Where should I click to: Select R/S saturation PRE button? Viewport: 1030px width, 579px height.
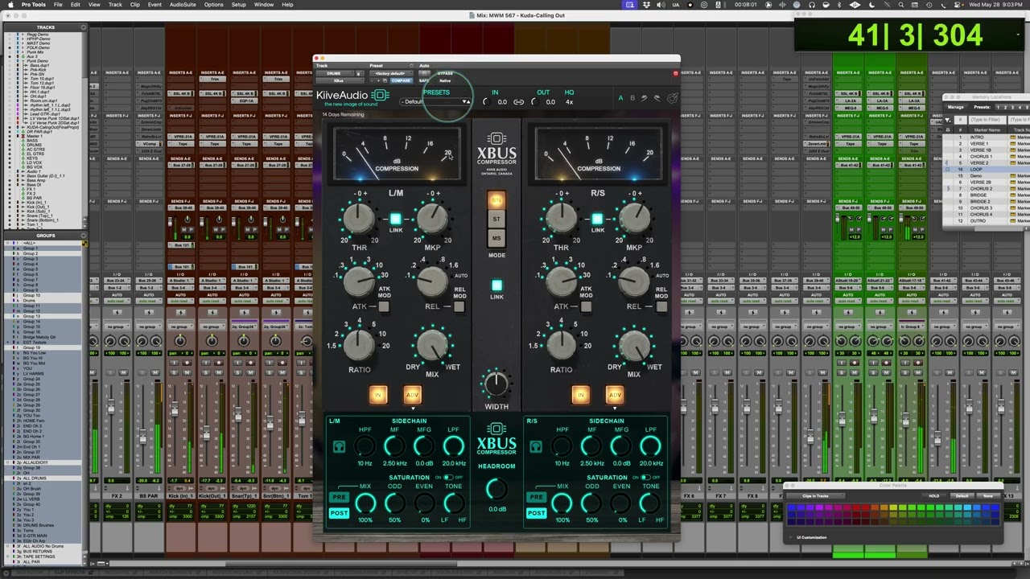[536, 497]
